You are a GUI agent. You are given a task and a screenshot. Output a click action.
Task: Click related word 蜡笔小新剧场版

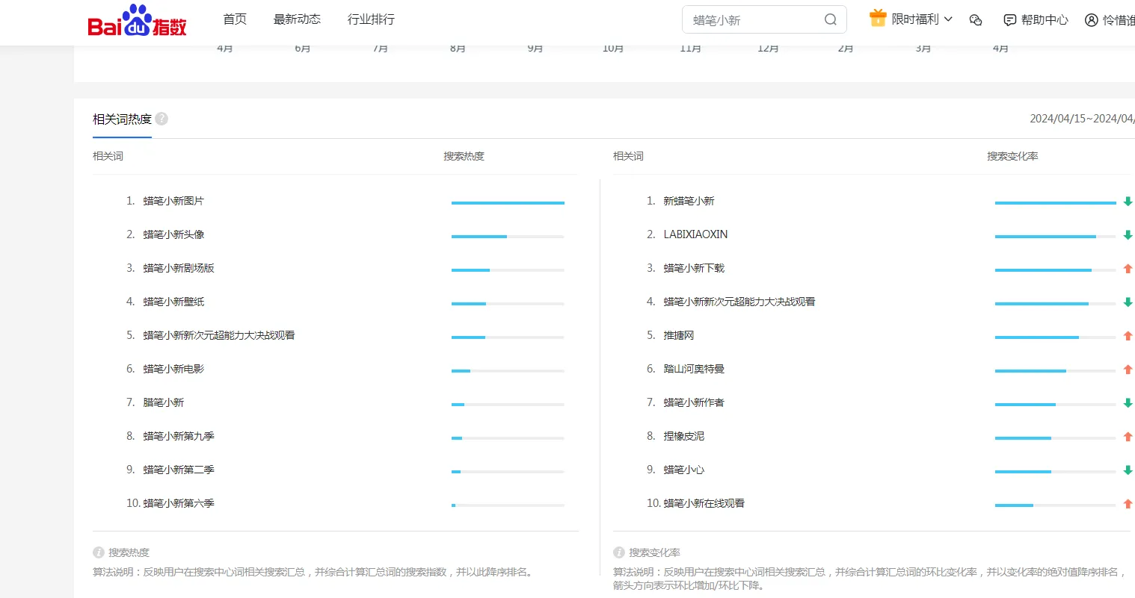[x=179, y=268]
